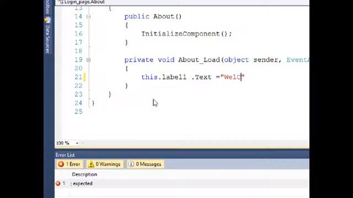Click the Error List panel title

pyautogui.click(x=65, y=155)
